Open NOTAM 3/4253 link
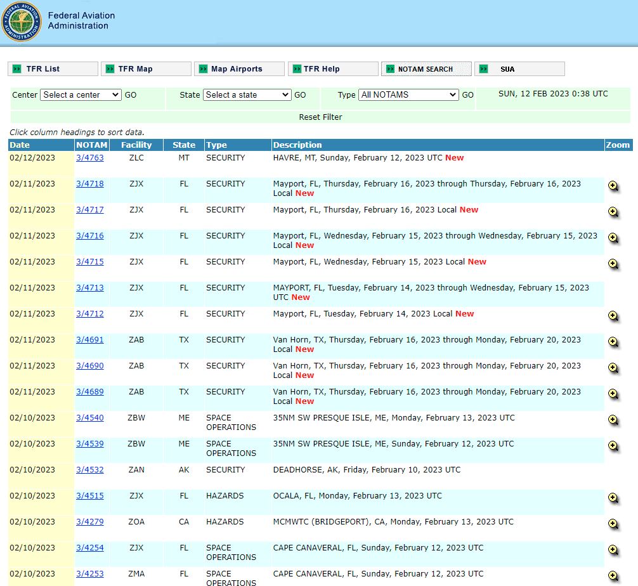The height and width of the screenshot is (586, 638). [x=90, y=574]
